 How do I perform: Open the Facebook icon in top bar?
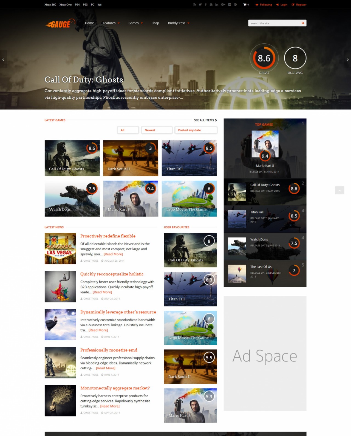pos(206,5)
